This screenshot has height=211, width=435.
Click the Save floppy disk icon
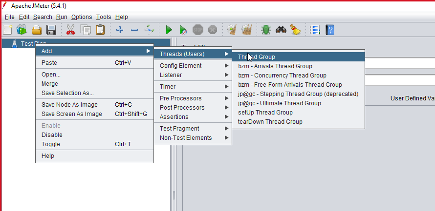tap(51, 30)
